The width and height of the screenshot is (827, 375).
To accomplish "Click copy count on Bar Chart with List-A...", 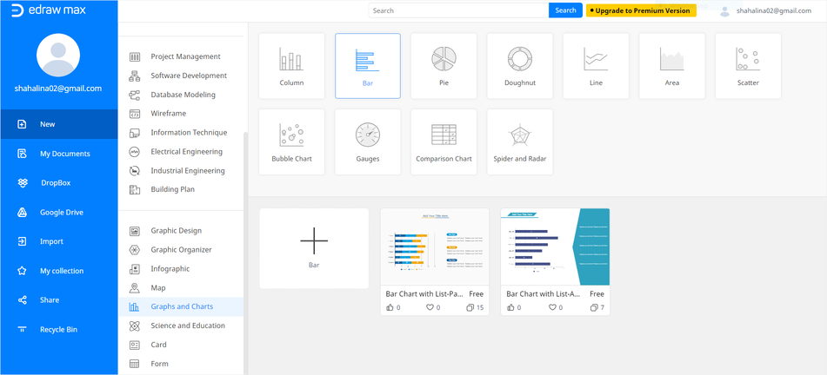I will (x=597, y=307).
